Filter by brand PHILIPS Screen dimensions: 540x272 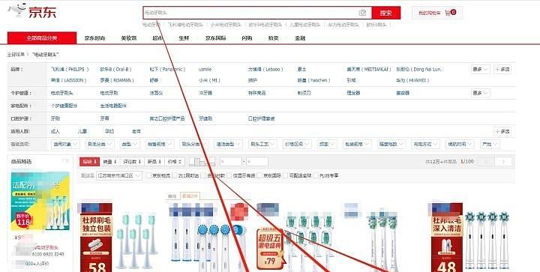(x=70, y=69)
